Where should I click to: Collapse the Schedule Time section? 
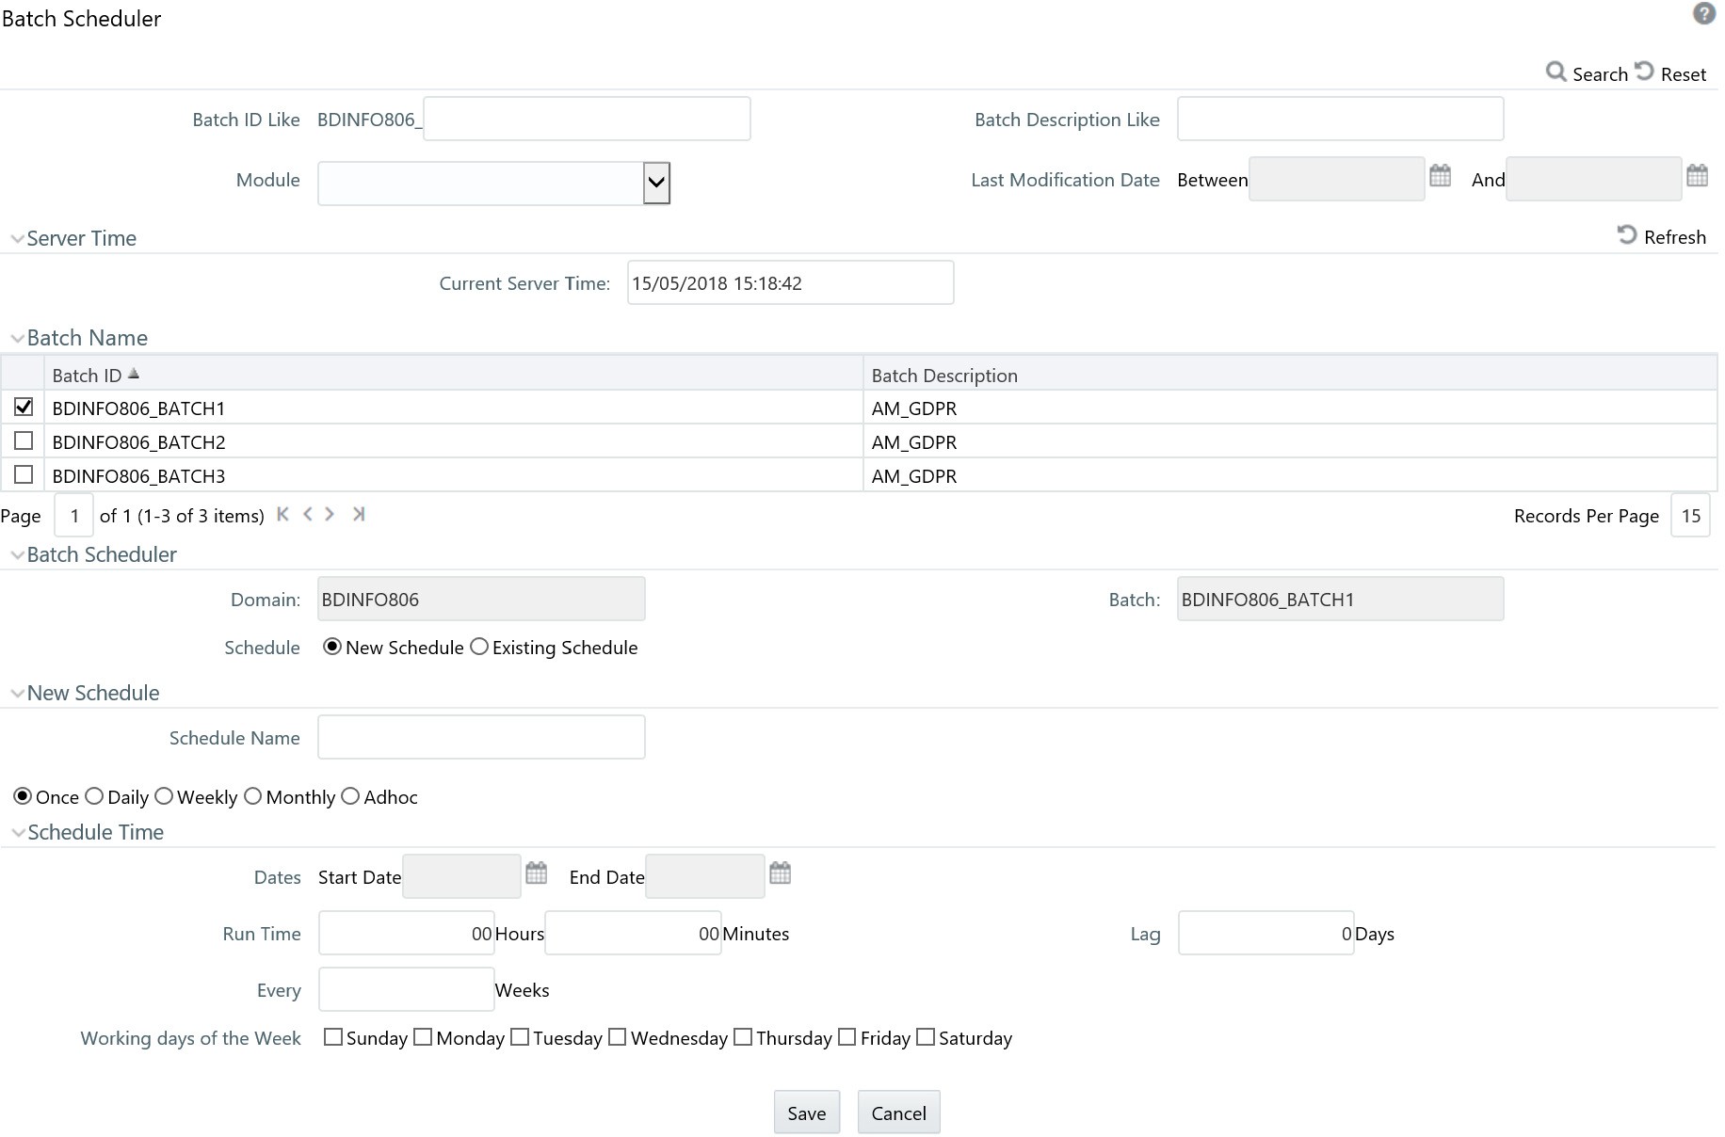(x=17, y=833)
